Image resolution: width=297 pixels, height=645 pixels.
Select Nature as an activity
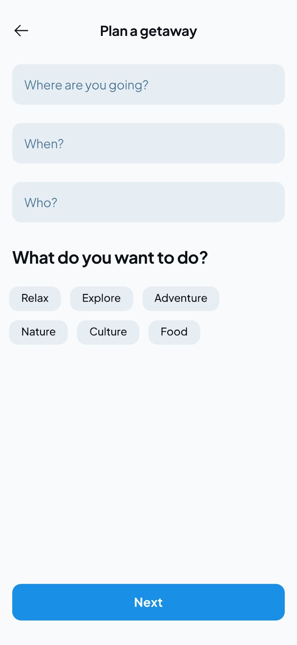38,332
